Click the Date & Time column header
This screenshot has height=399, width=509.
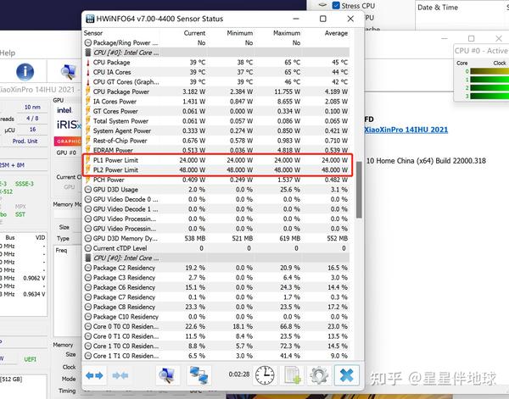438,8
